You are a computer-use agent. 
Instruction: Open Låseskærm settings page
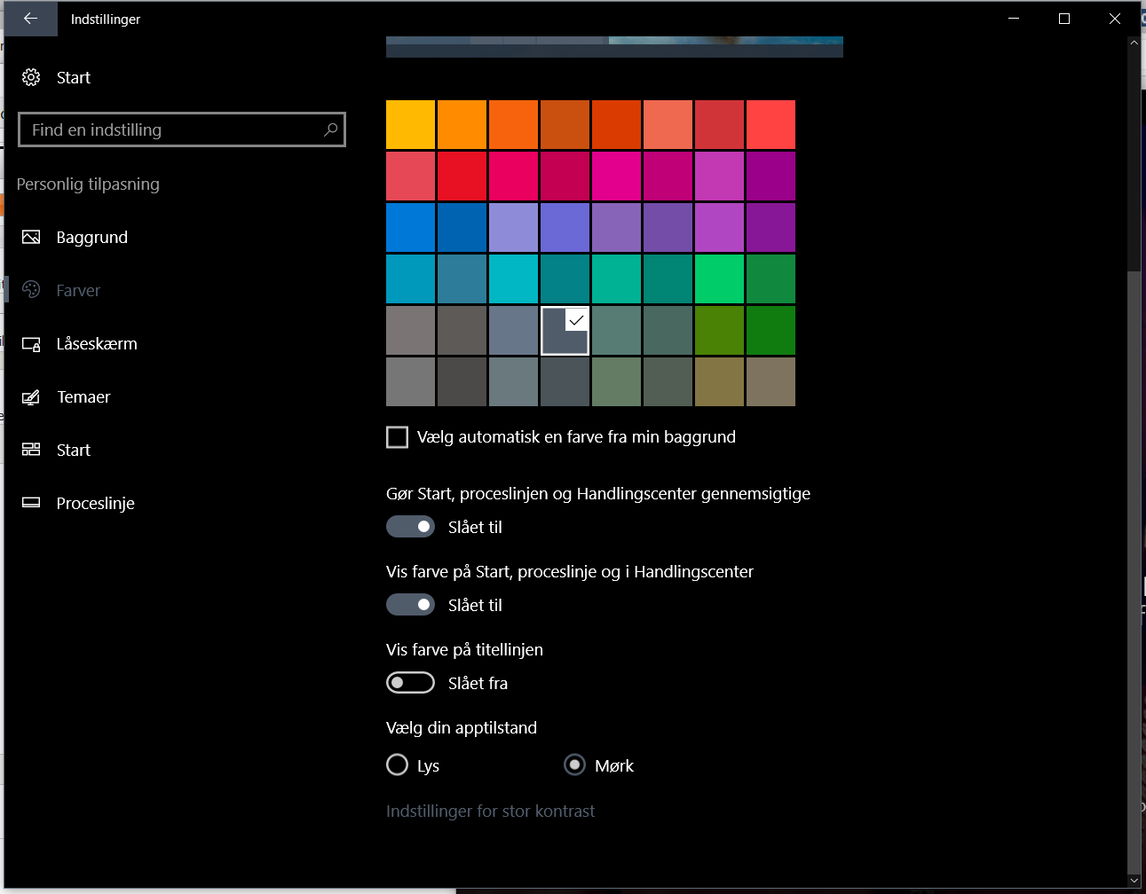point(96,343)
